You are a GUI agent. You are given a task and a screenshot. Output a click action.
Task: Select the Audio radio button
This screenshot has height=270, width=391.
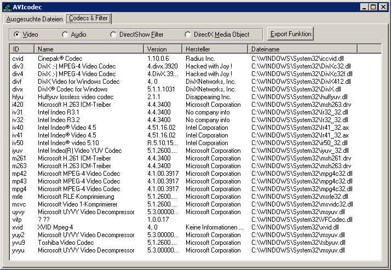tap(74, 35)
